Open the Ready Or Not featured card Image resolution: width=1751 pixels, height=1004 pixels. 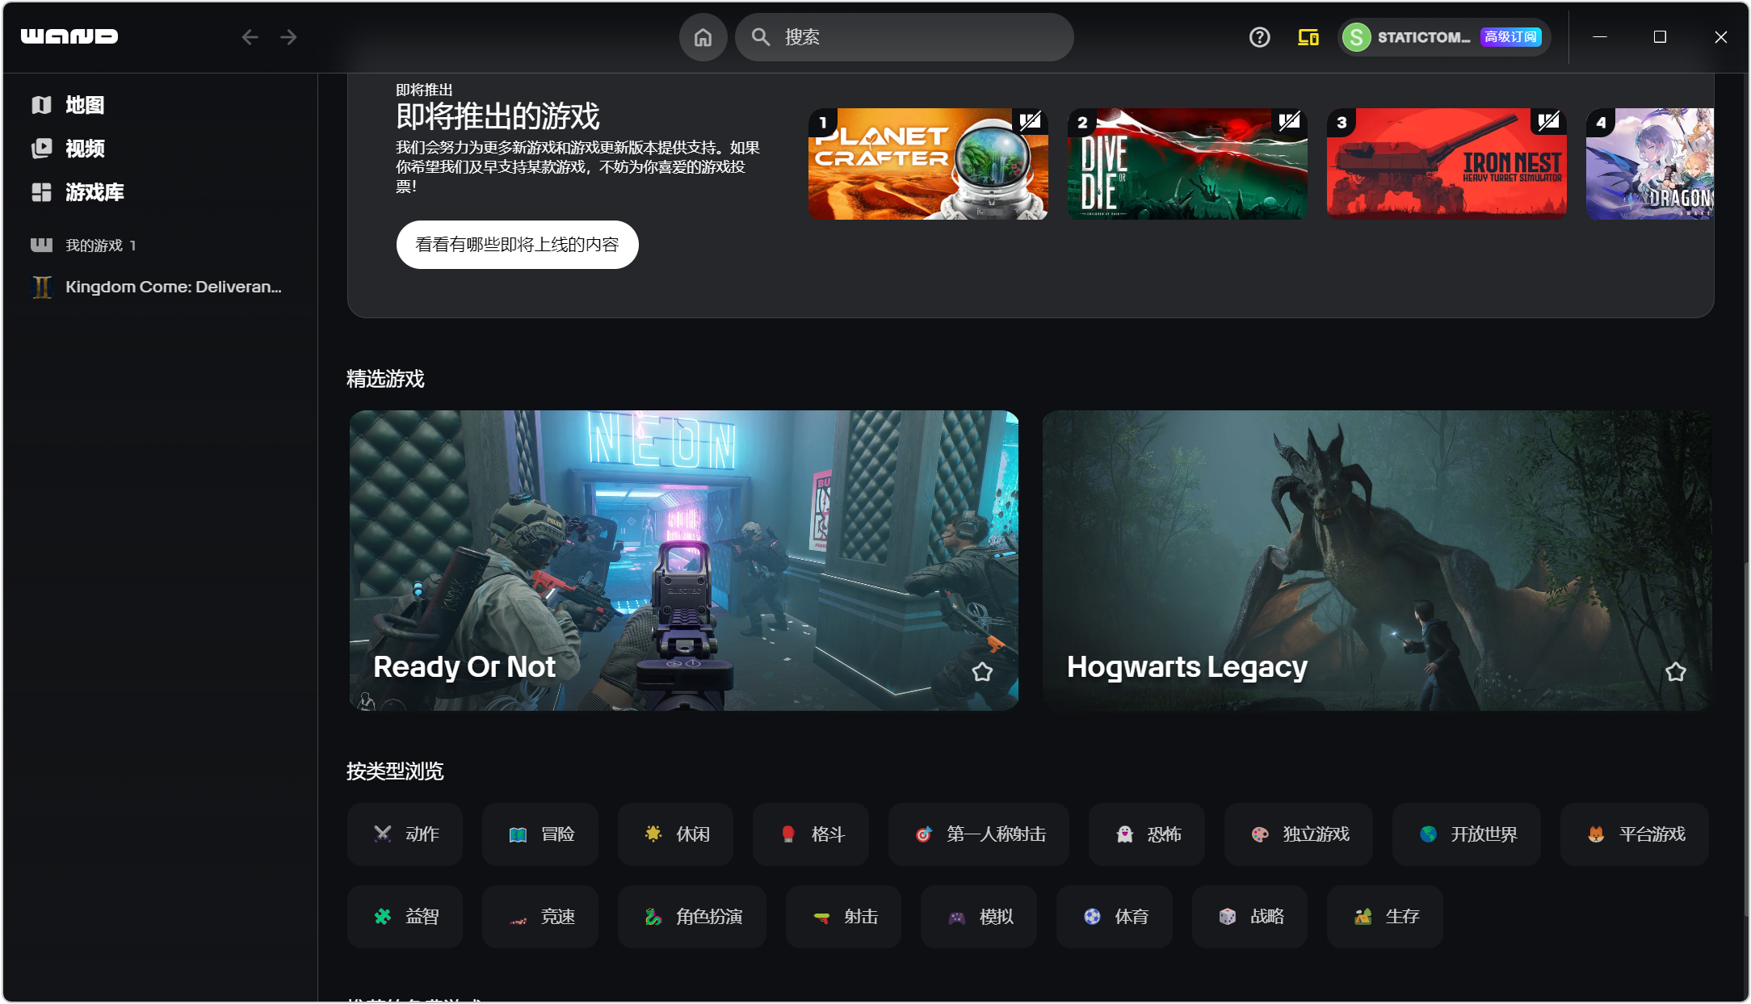click(684, 561)
